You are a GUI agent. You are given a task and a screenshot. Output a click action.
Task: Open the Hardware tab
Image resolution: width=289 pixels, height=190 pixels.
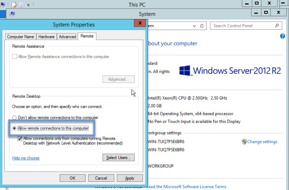pyautogui.click(x=46, y=37)
